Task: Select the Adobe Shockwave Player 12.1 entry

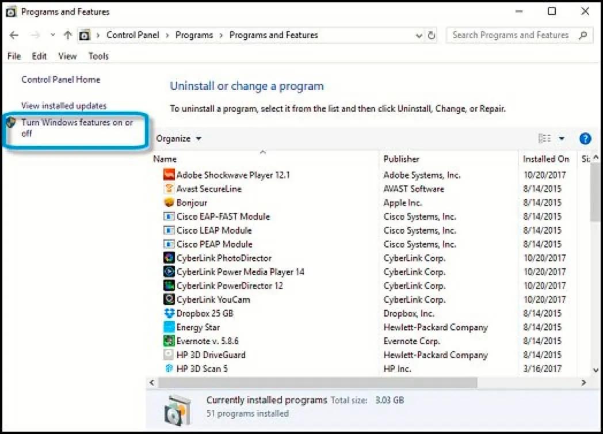Action: 233,175
